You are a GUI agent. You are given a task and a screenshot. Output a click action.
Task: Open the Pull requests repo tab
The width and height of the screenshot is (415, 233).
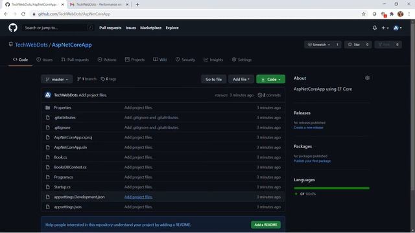coord(75,60)
